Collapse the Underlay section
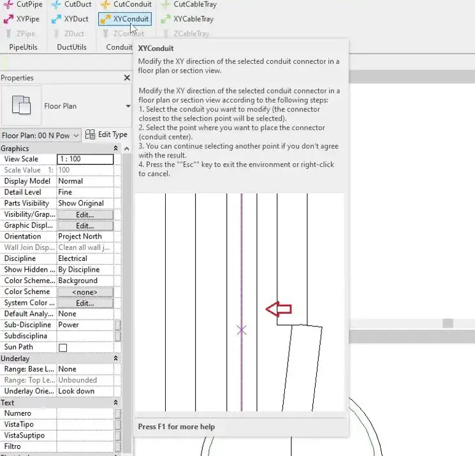This screenshot has width=475, height=456. [115, 358]
